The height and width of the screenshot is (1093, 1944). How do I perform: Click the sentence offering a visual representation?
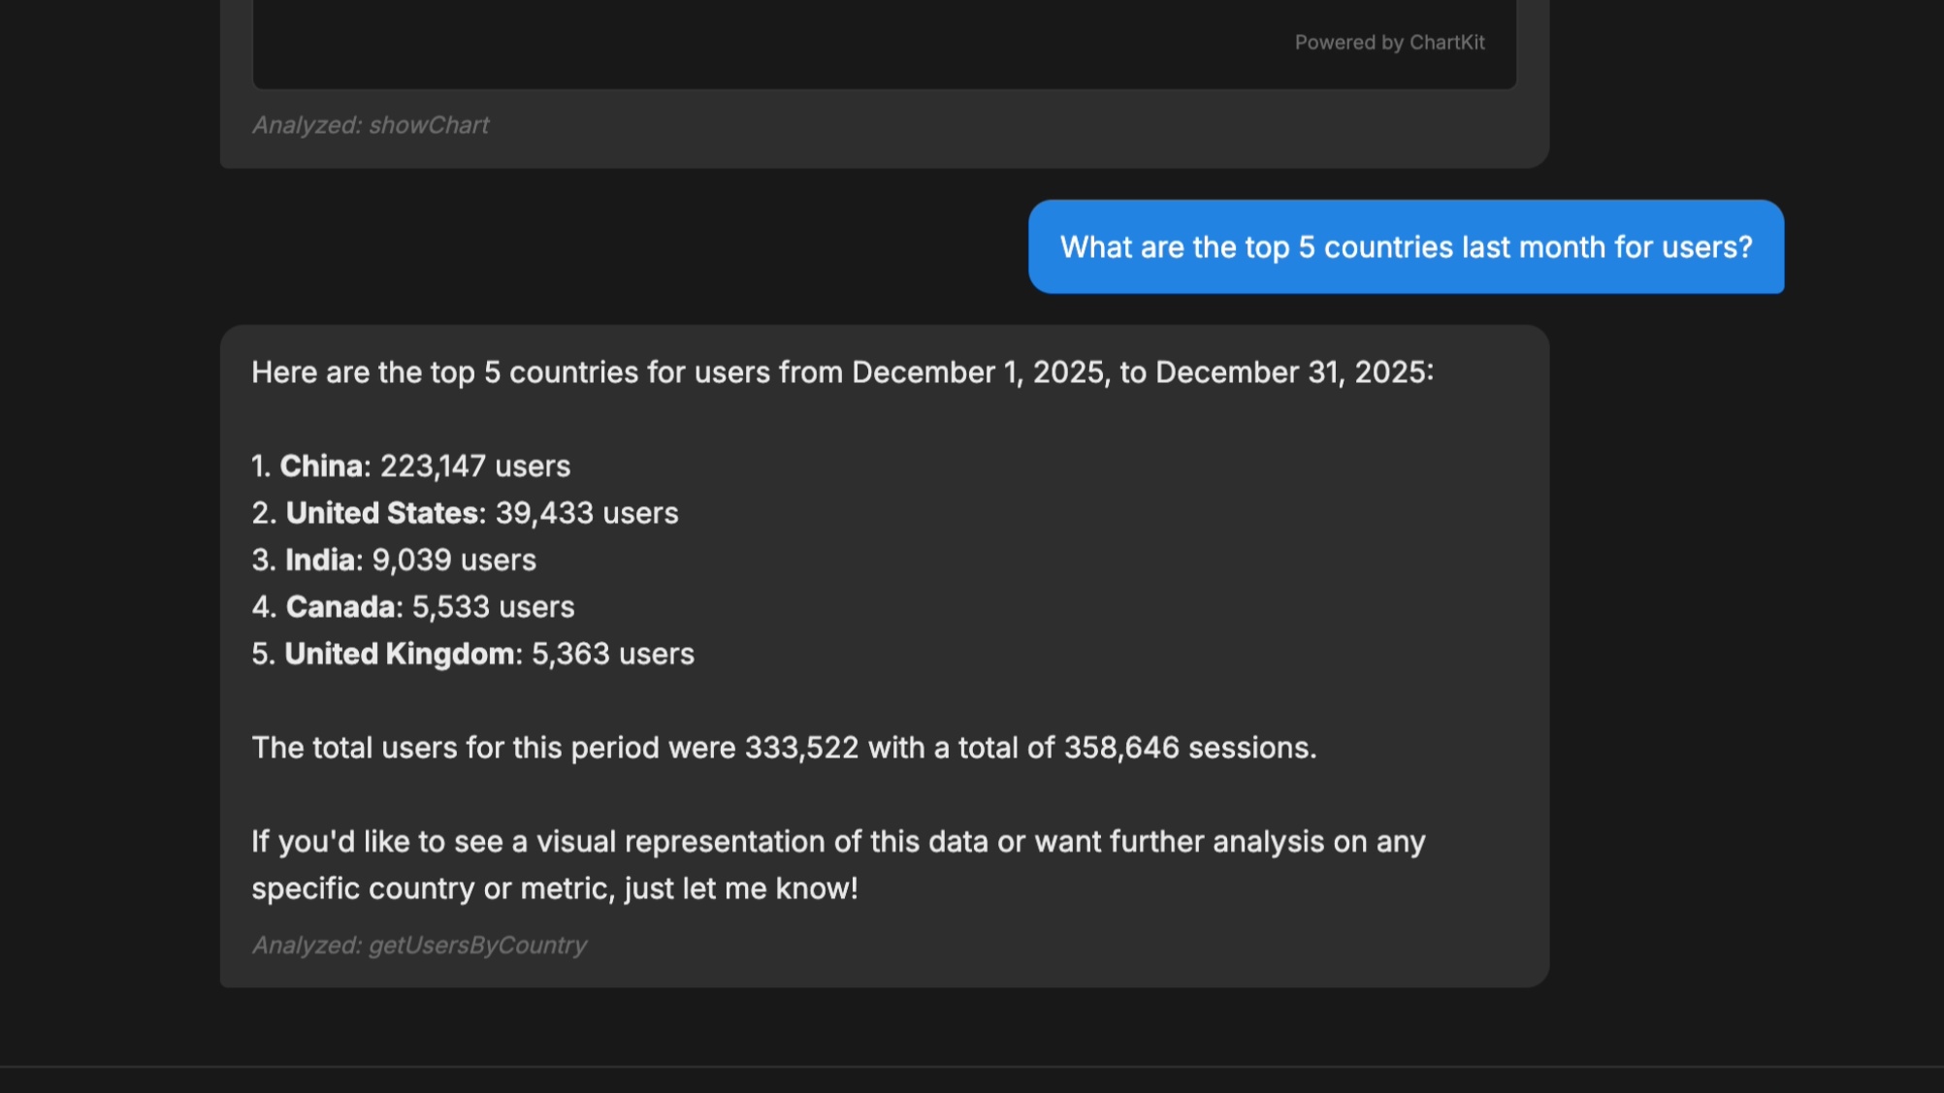click(836, 863)
